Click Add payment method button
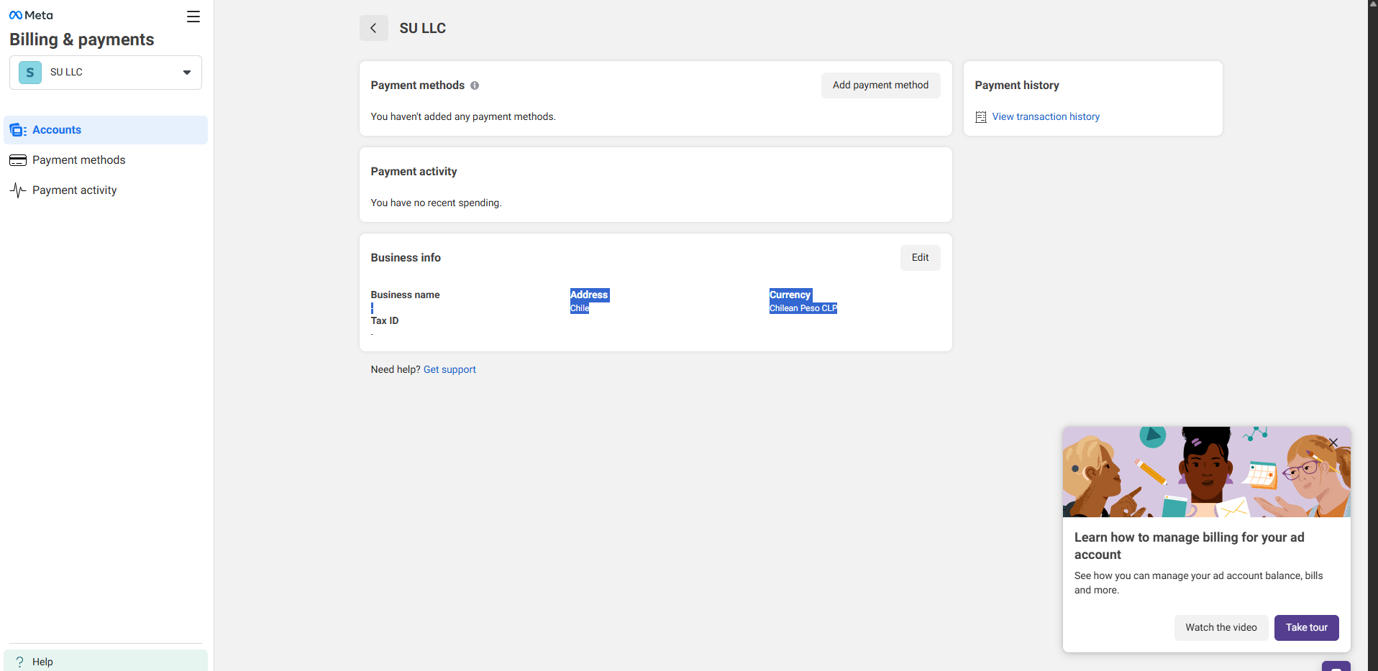 pos(880,85)
